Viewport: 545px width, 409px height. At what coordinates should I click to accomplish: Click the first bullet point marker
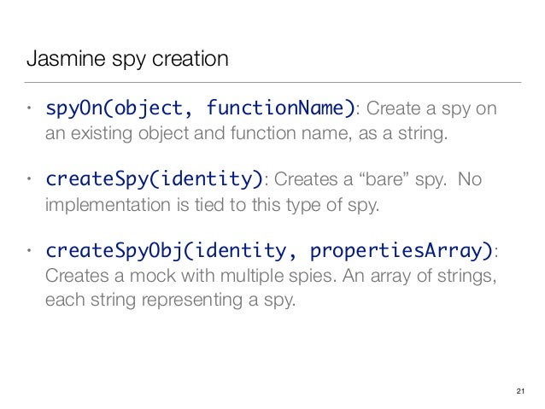pyautogui.click(x=30, y=108)
